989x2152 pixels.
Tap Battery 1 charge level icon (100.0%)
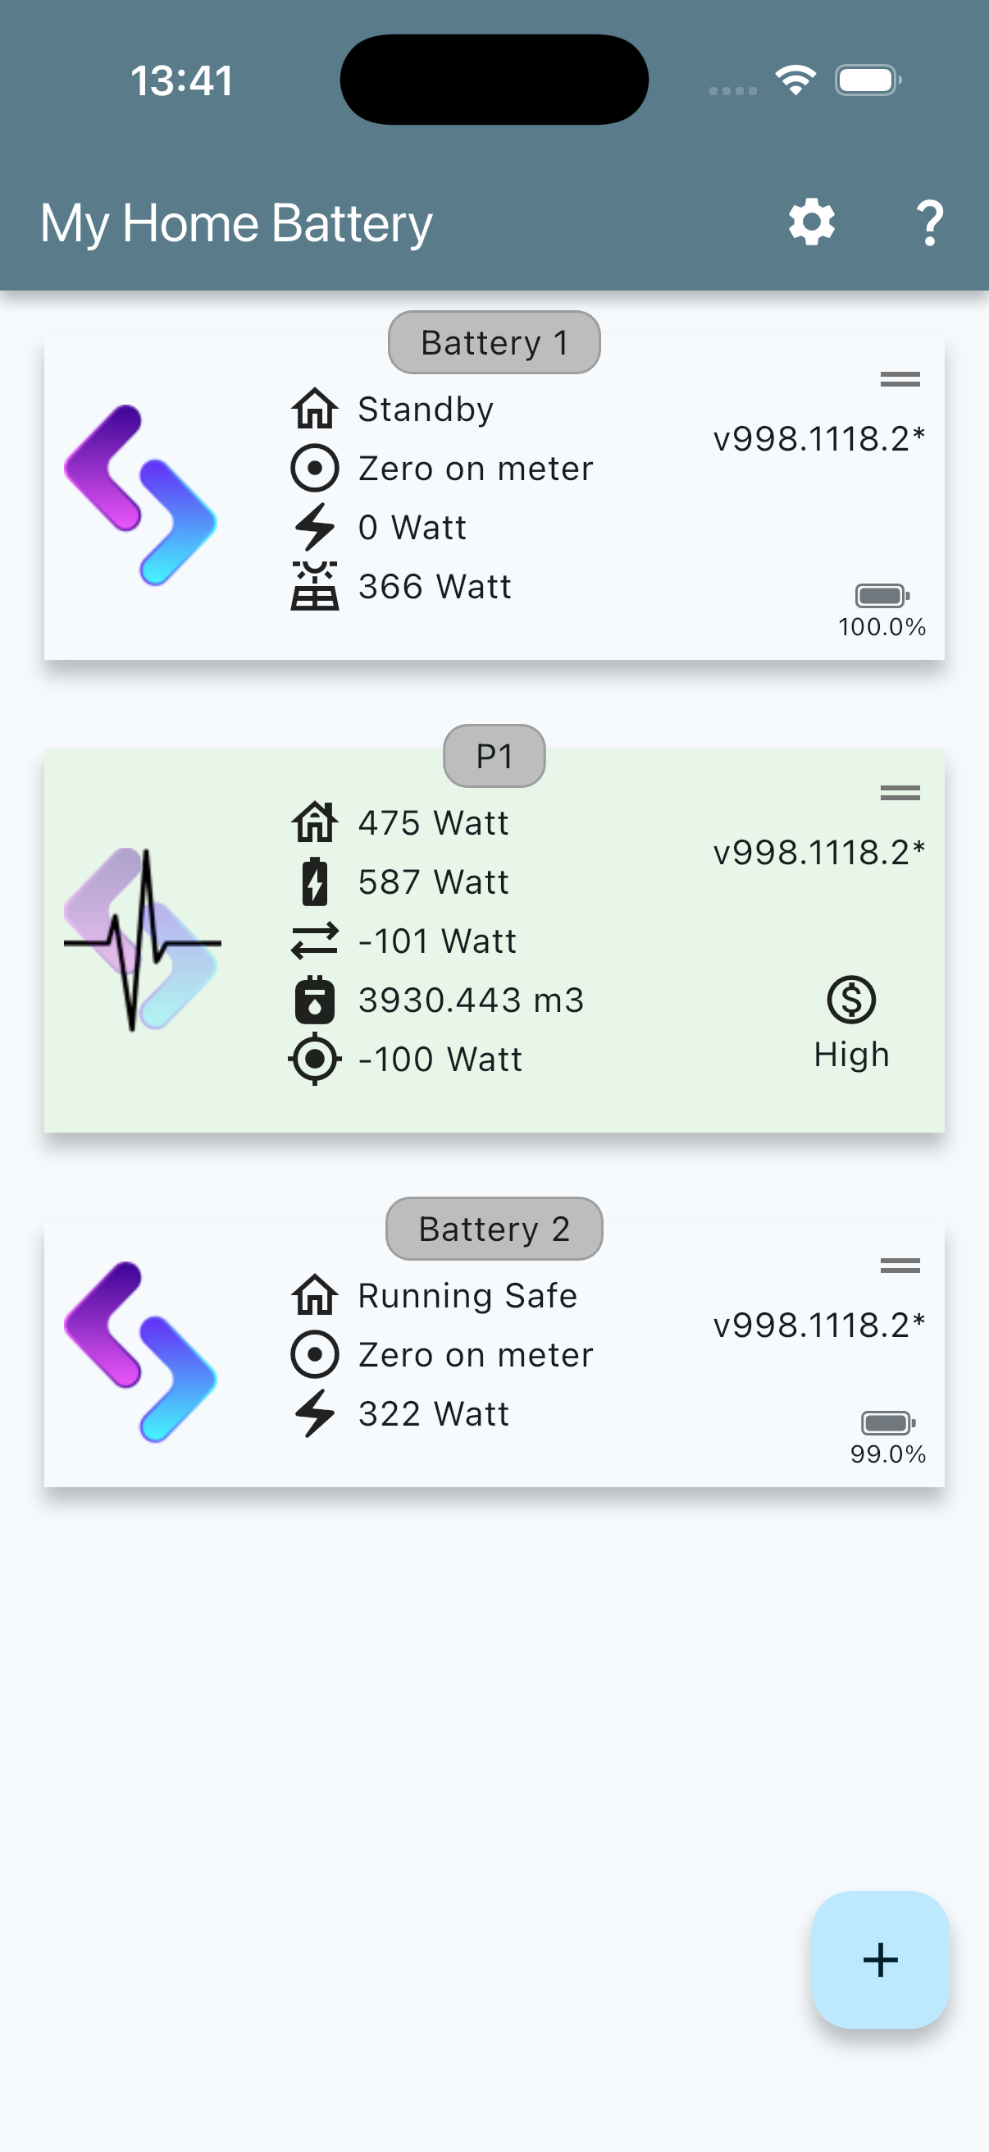(882, 596)
